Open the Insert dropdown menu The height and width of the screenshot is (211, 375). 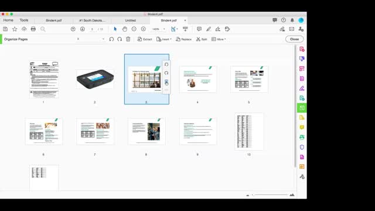[x=164, y=39]
